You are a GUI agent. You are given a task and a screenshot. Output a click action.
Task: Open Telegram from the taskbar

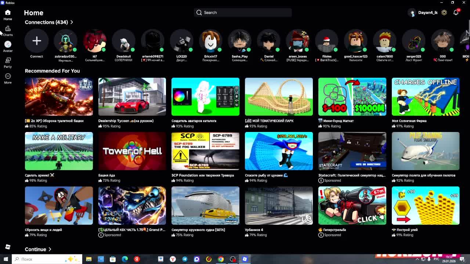point(185,259)
